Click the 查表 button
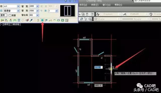161x93 pixels. click(x=3, y=15)
